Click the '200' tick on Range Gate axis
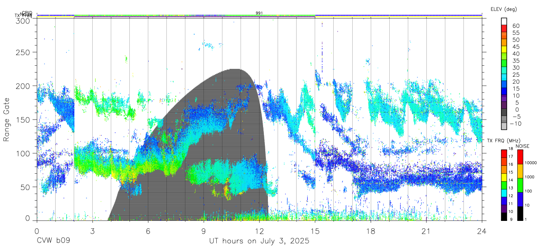This screenshot has height=250, width=542. (23, 86)
